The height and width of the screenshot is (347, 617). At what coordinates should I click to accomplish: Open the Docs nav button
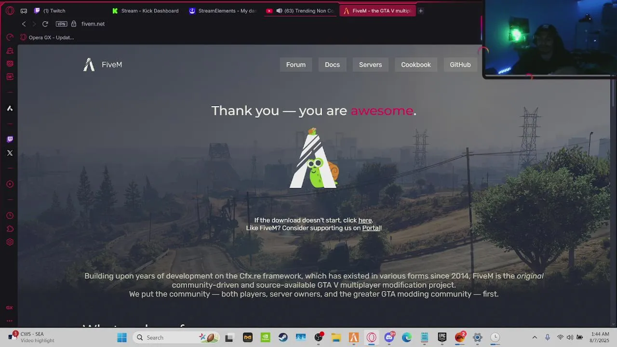pos(332,65)
